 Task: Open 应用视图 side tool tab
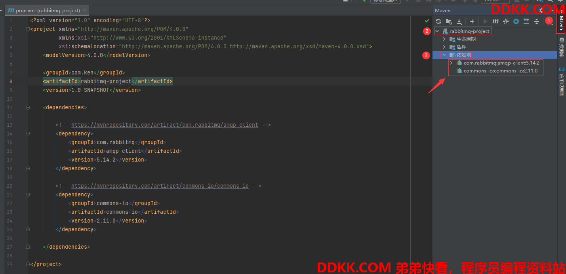pyautogui.click(x=561, y=81)
